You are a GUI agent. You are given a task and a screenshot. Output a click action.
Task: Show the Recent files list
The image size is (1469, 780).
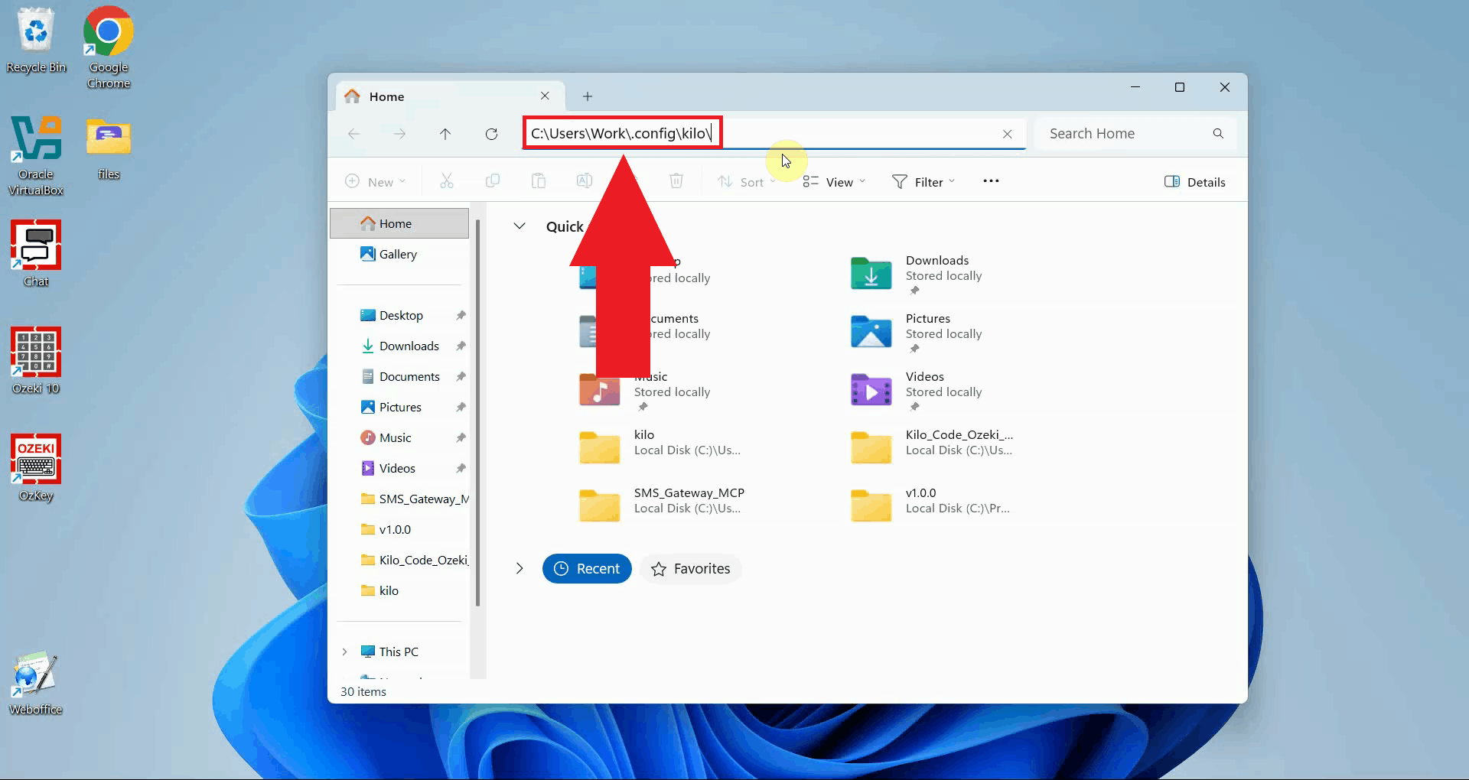(x=587, y=568)
